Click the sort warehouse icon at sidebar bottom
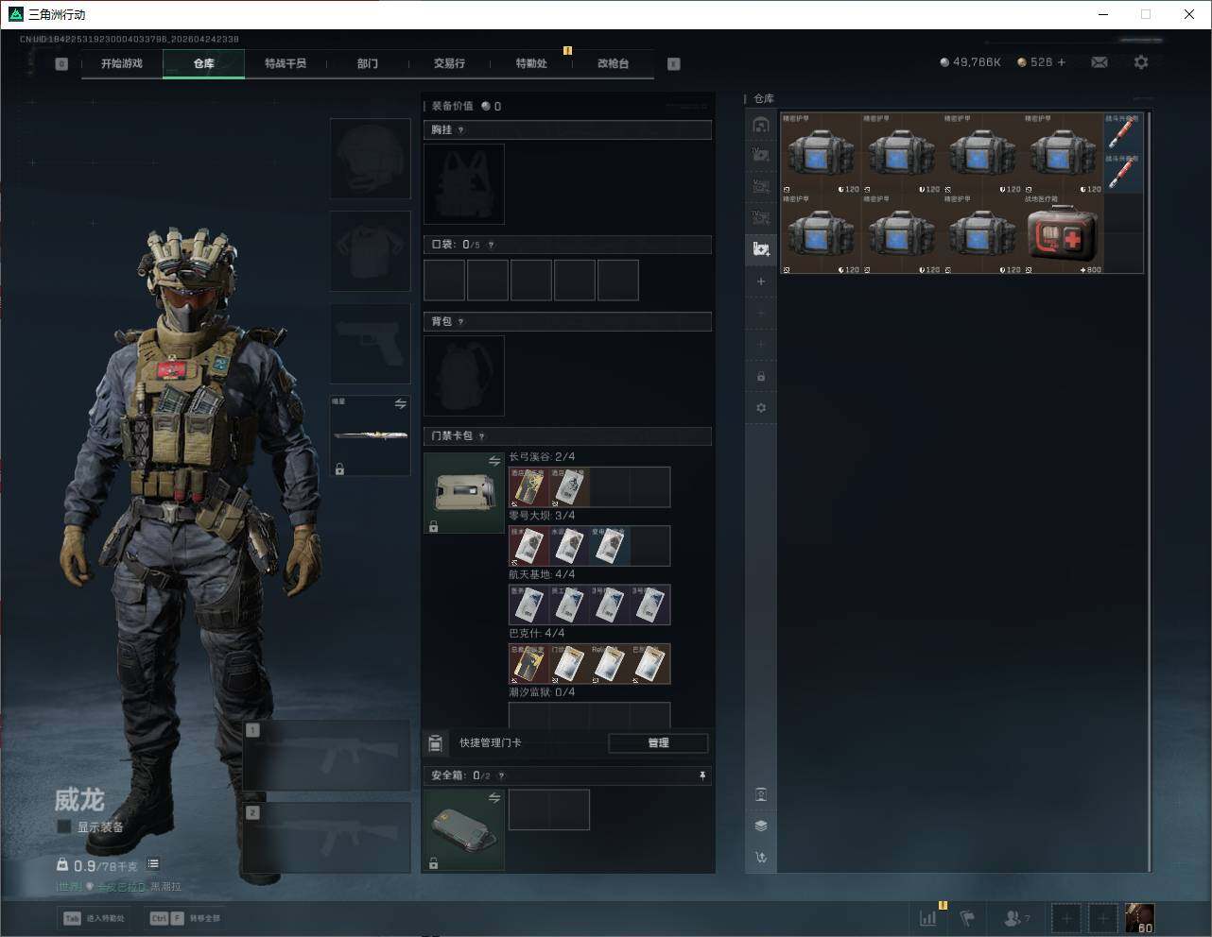The image size is (1212, 937). [761, 858]
